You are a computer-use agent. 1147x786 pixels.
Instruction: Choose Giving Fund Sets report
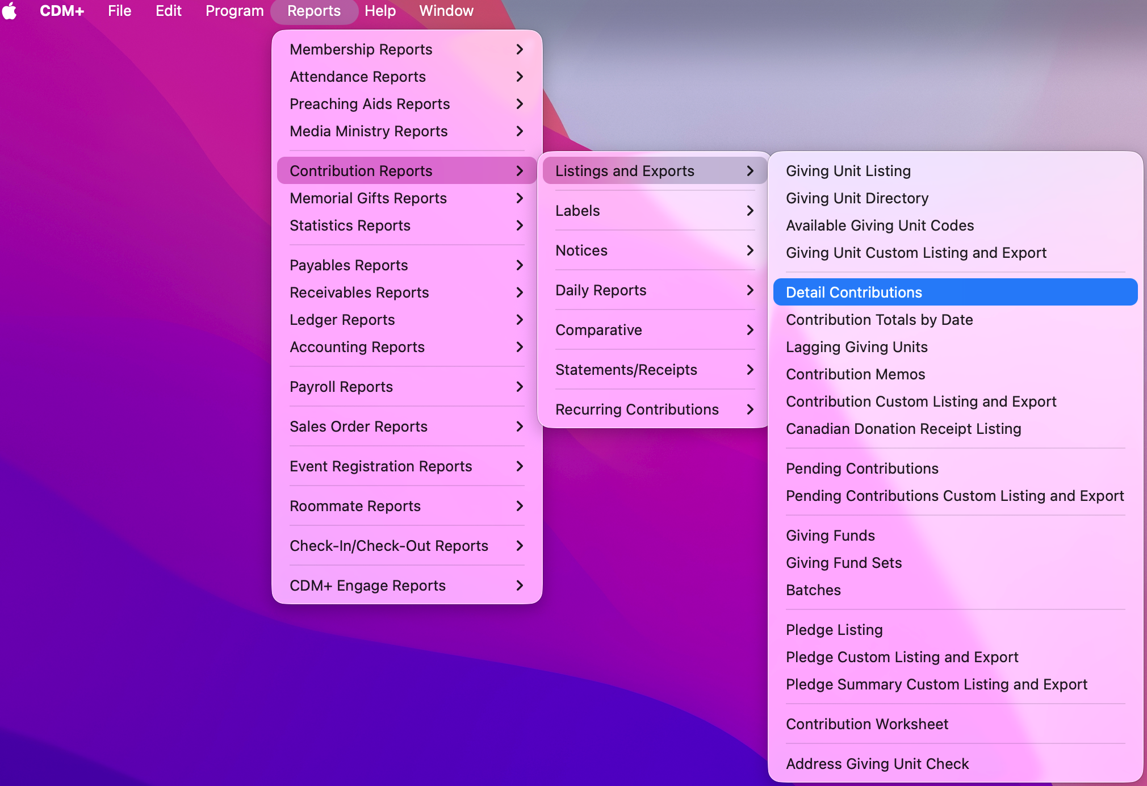pyautogui.click(x=955, y=563)
